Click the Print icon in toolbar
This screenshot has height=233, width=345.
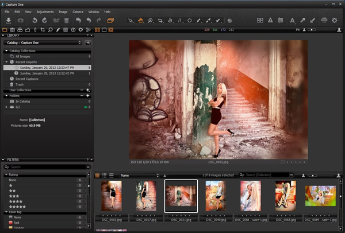(x=324, y=21)
